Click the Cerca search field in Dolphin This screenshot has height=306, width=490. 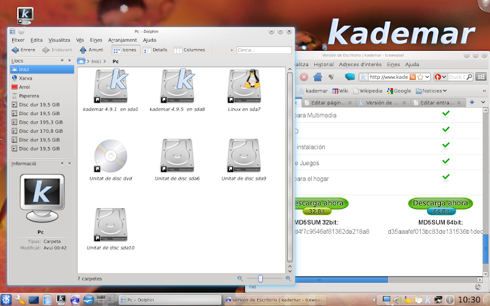click(x=264, y=50)
